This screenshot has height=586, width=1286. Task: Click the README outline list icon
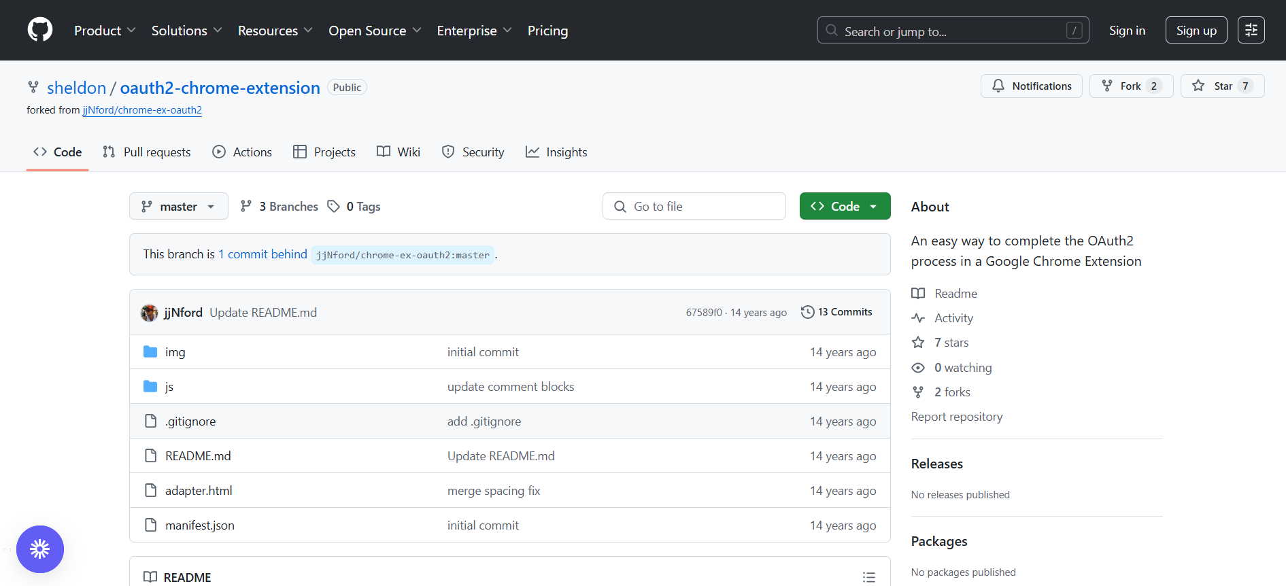(868, 577)
